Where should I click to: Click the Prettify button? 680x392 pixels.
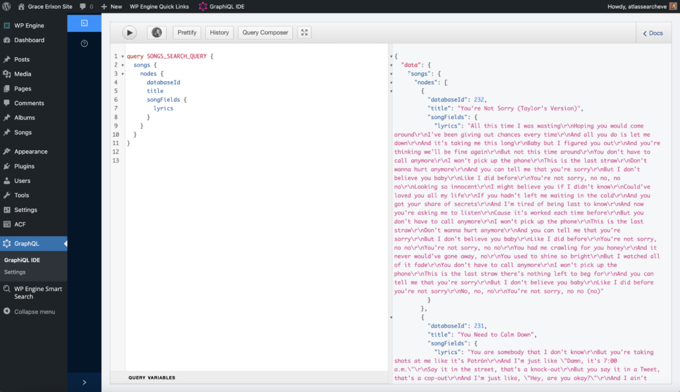tap(187, 33)
